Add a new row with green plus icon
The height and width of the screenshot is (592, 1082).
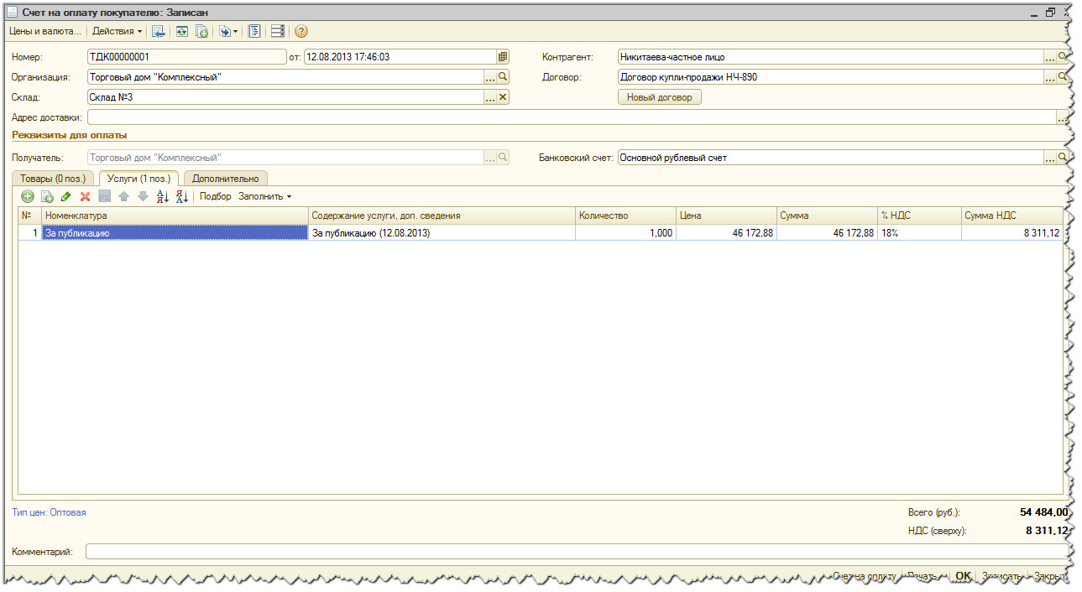click(x=28, y=196)
